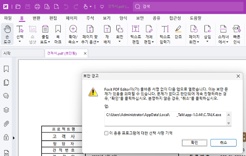Click the 삽입 insert pages tool
Screen dimensions: 246x156
207,32
